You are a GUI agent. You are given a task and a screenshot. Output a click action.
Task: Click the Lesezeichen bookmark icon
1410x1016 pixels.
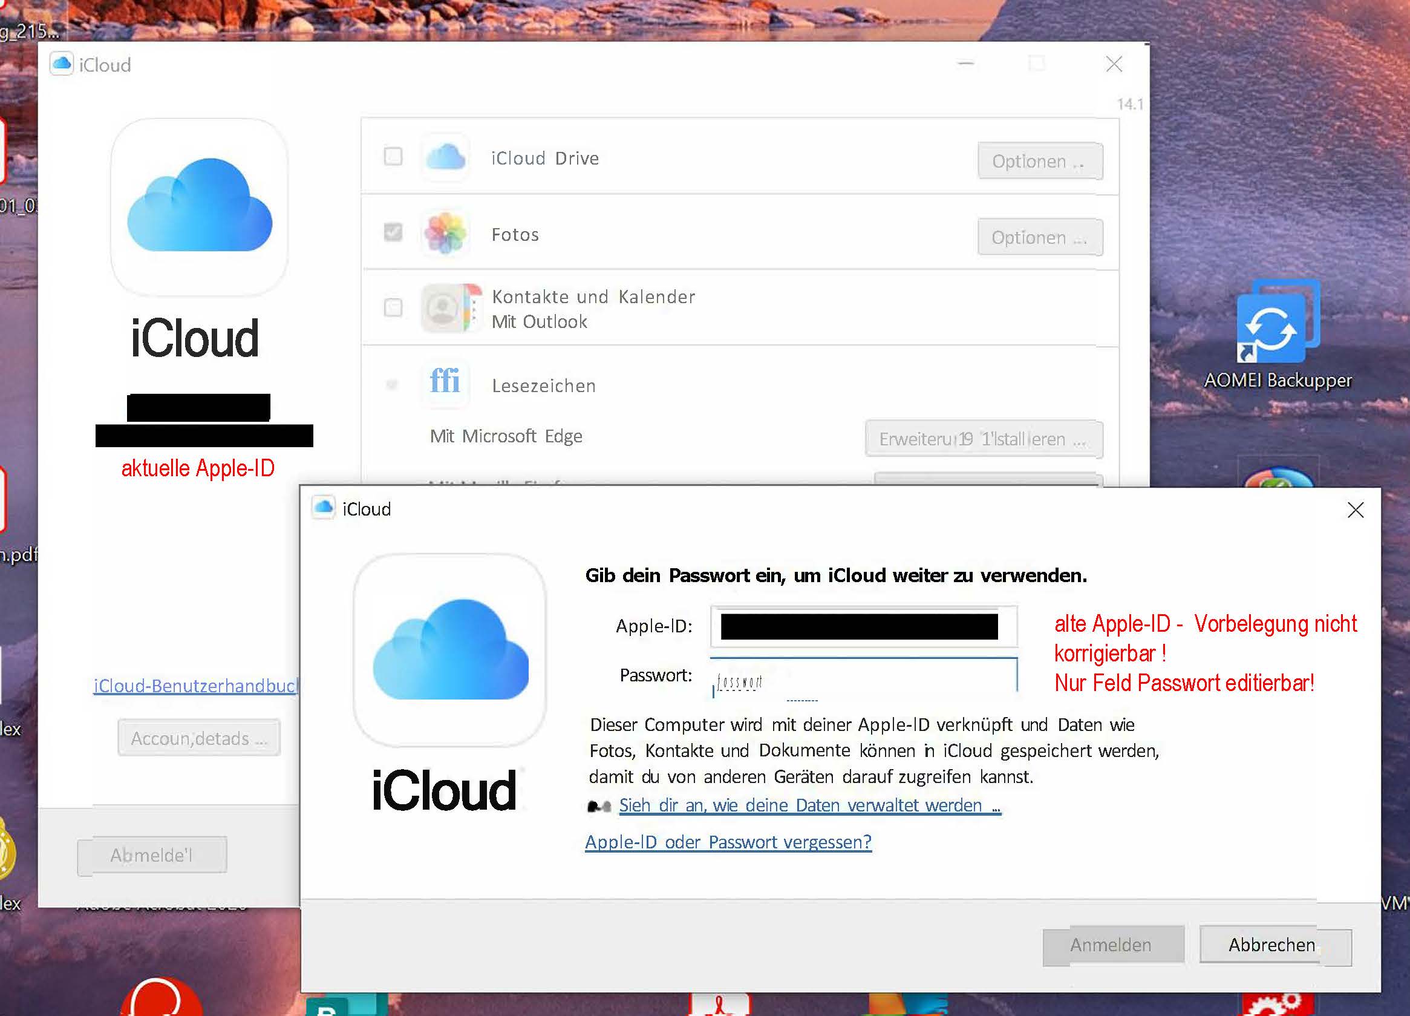tap(445, 384)
